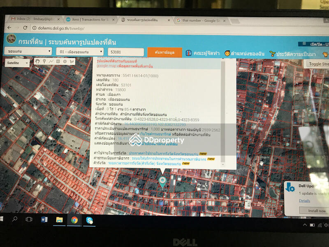The height and width of the screenshot is (247, 329).
Task: Open Task View on the taskbar
Action: 29,219
